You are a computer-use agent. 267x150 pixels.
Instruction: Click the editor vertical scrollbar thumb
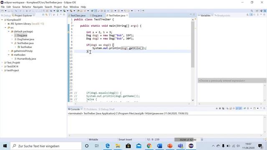point(193,44)
